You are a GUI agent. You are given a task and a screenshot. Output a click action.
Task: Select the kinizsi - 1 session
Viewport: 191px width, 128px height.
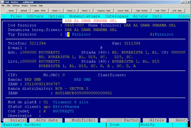56,11
